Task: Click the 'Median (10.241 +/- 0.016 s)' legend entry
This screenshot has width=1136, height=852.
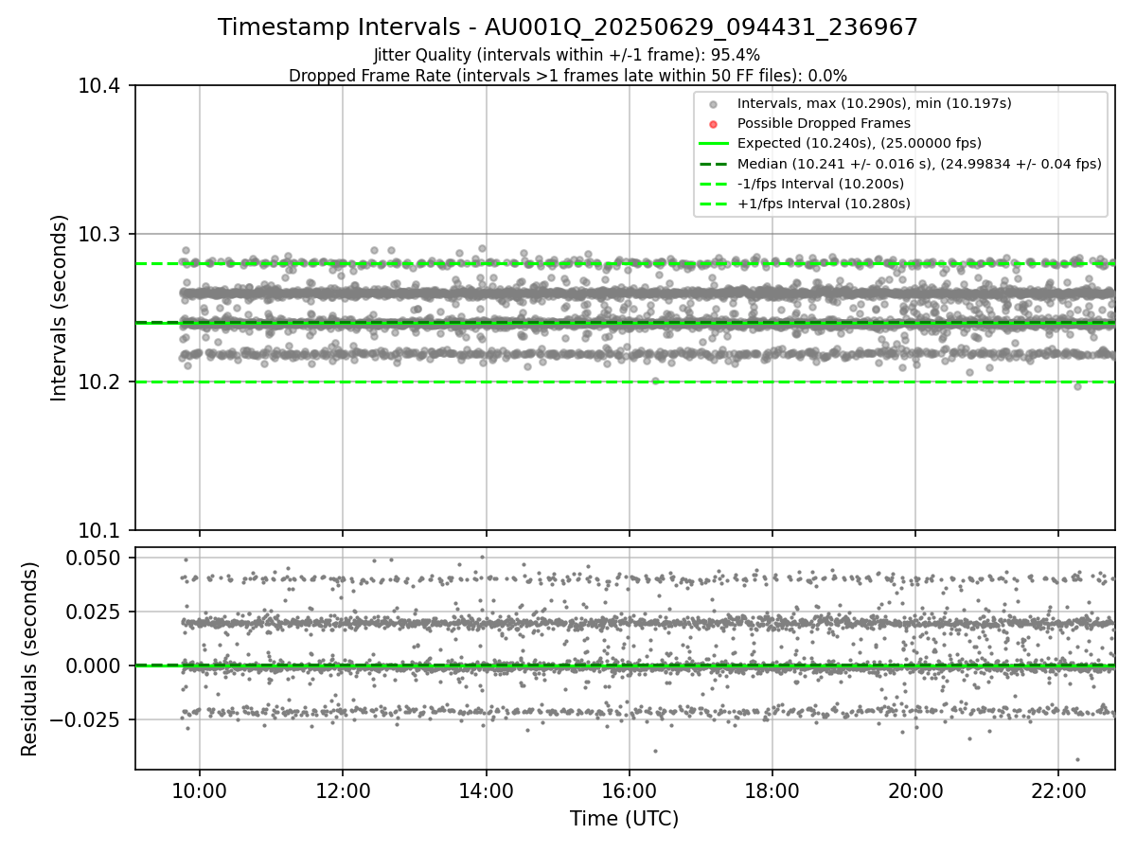Action: 919,164
